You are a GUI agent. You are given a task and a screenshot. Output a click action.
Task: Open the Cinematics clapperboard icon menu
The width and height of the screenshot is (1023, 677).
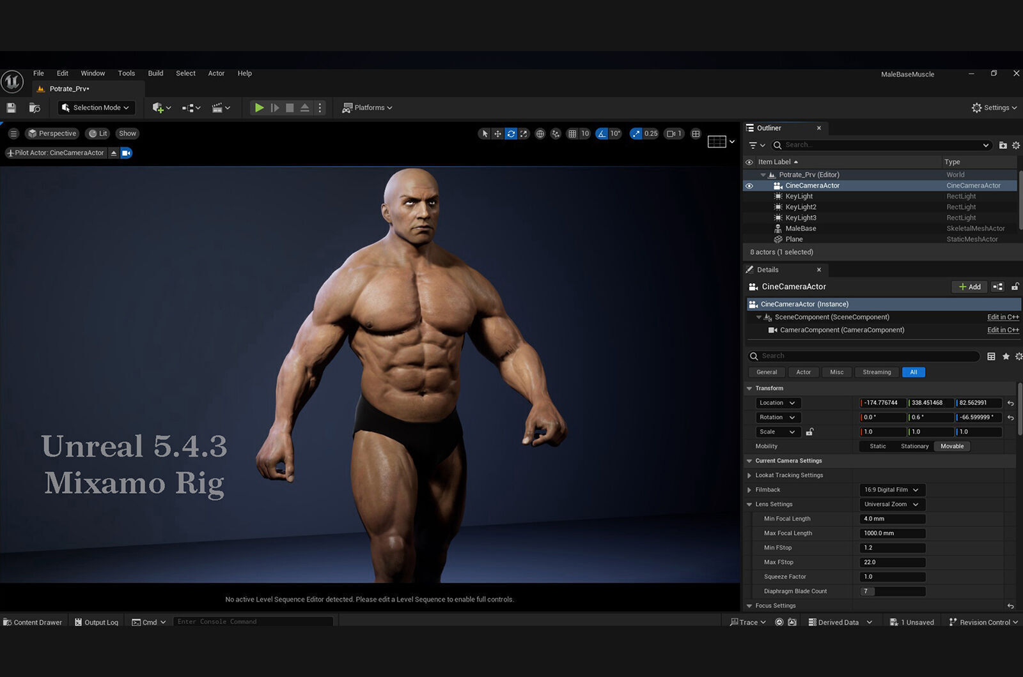(x=221, y=108)
